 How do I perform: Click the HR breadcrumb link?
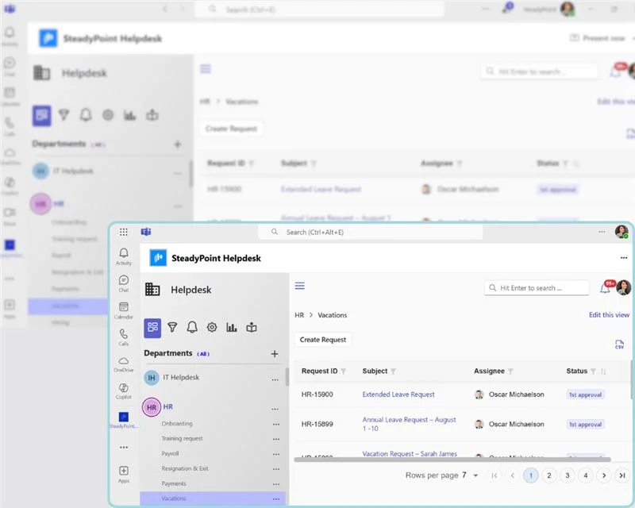299,315
